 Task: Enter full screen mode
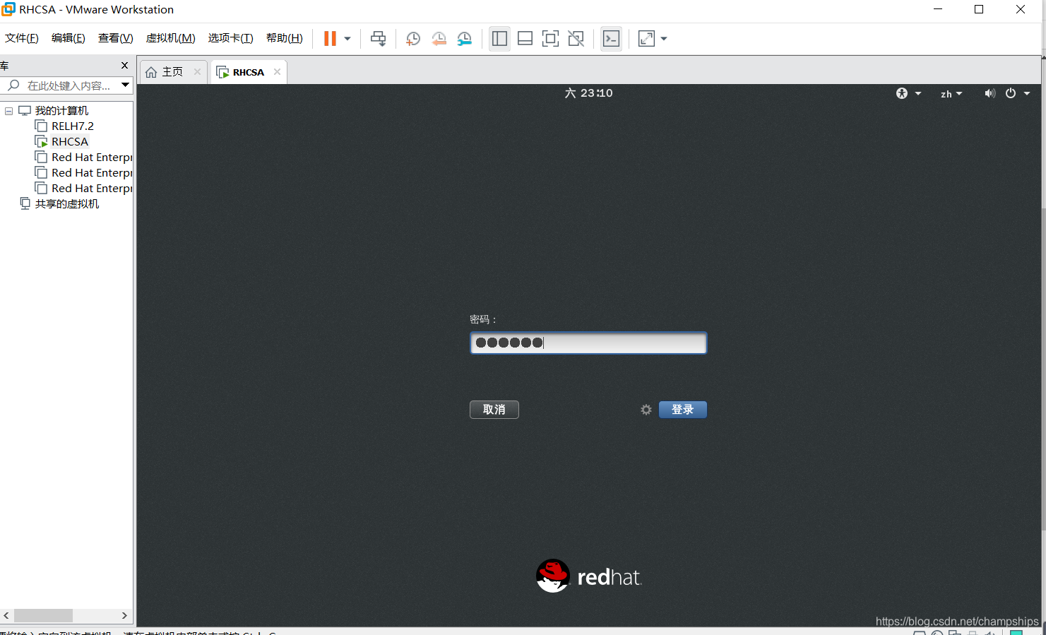(x=550, y=39)
